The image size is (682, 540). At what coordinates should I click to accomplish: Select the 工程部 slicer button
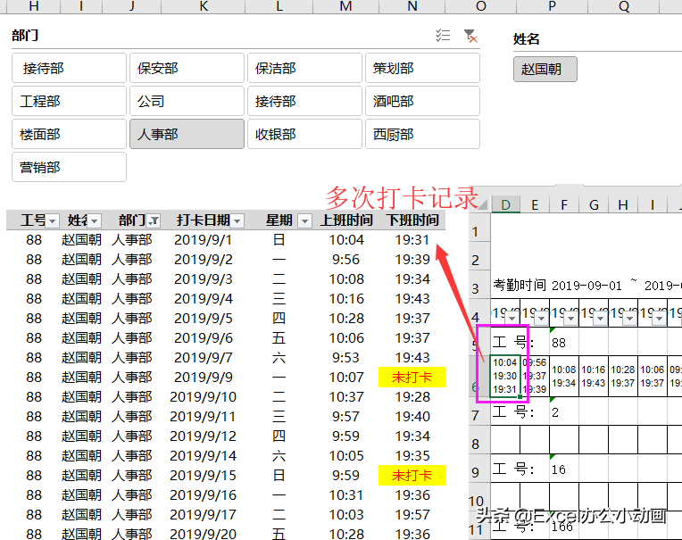point(69,101)
